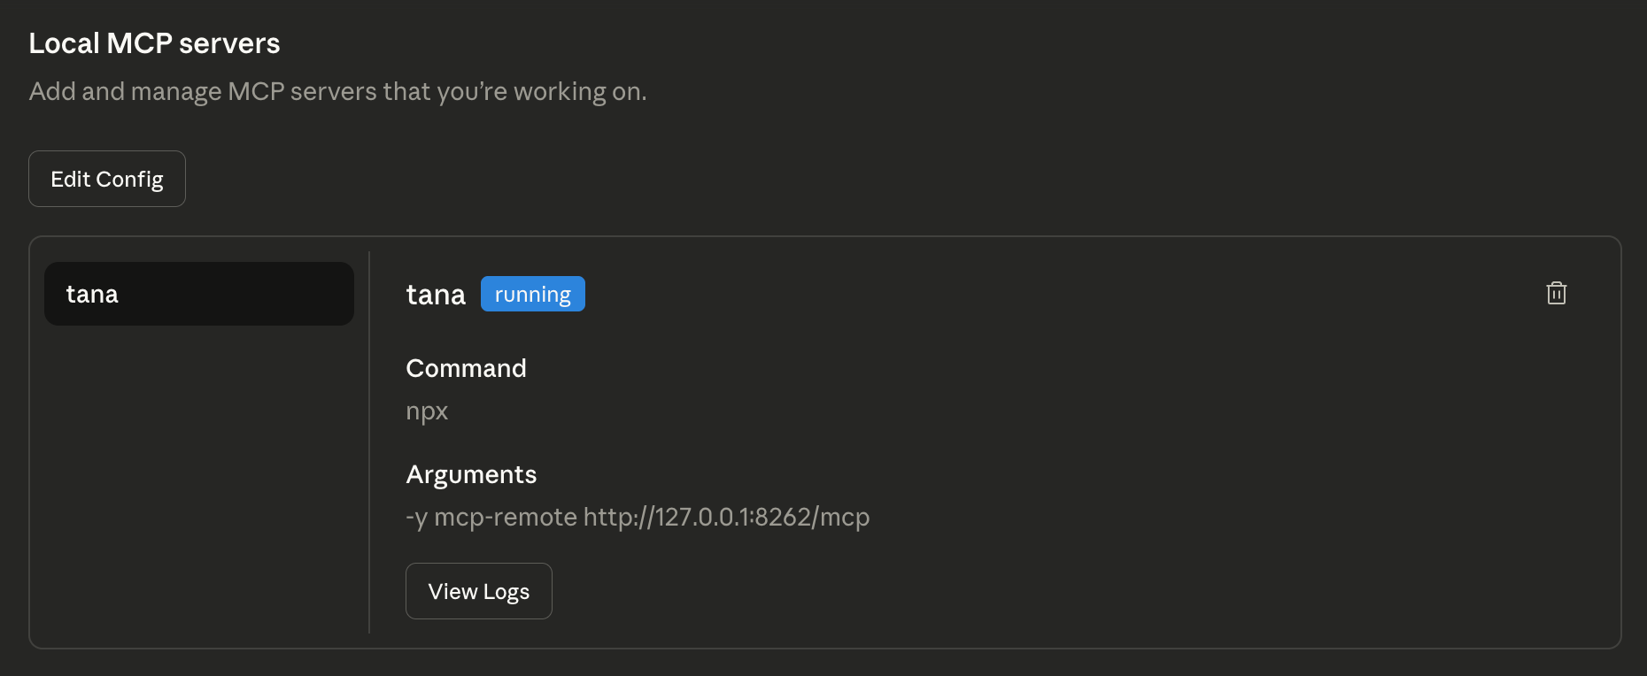
Task: Click the blue running status badge
Action: pyautogui.click(x=533, y=294)
